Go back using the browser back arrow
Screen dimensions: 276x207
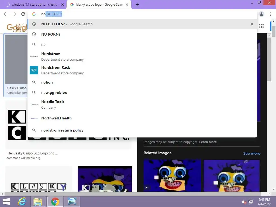click(6, 14)
